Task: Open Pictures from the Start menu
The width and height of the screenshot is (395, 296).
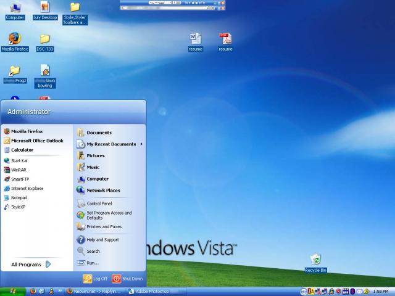Action: (91, 156)
